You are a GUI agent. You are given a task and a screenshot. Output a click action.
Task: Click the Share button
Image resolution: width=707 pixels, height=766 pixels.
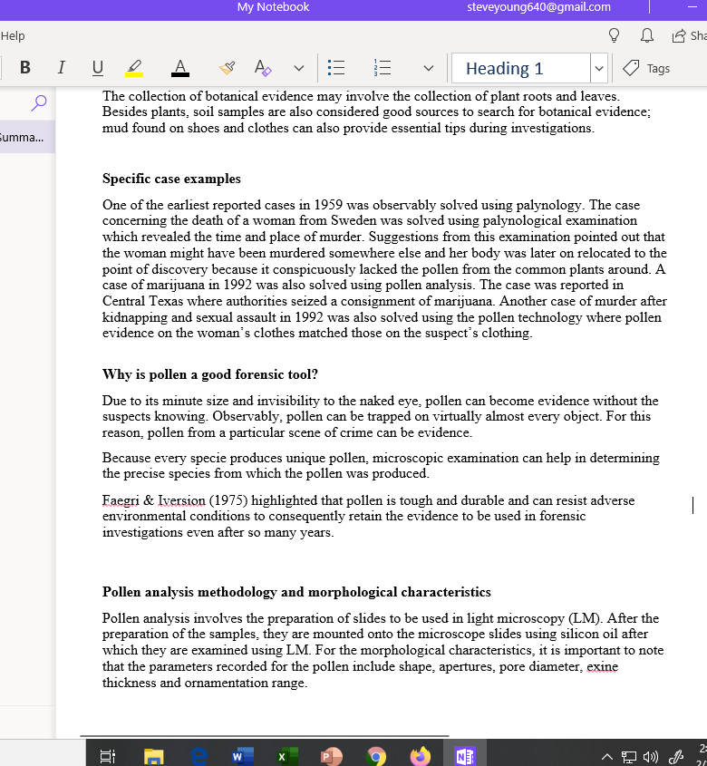coord(689,36)
